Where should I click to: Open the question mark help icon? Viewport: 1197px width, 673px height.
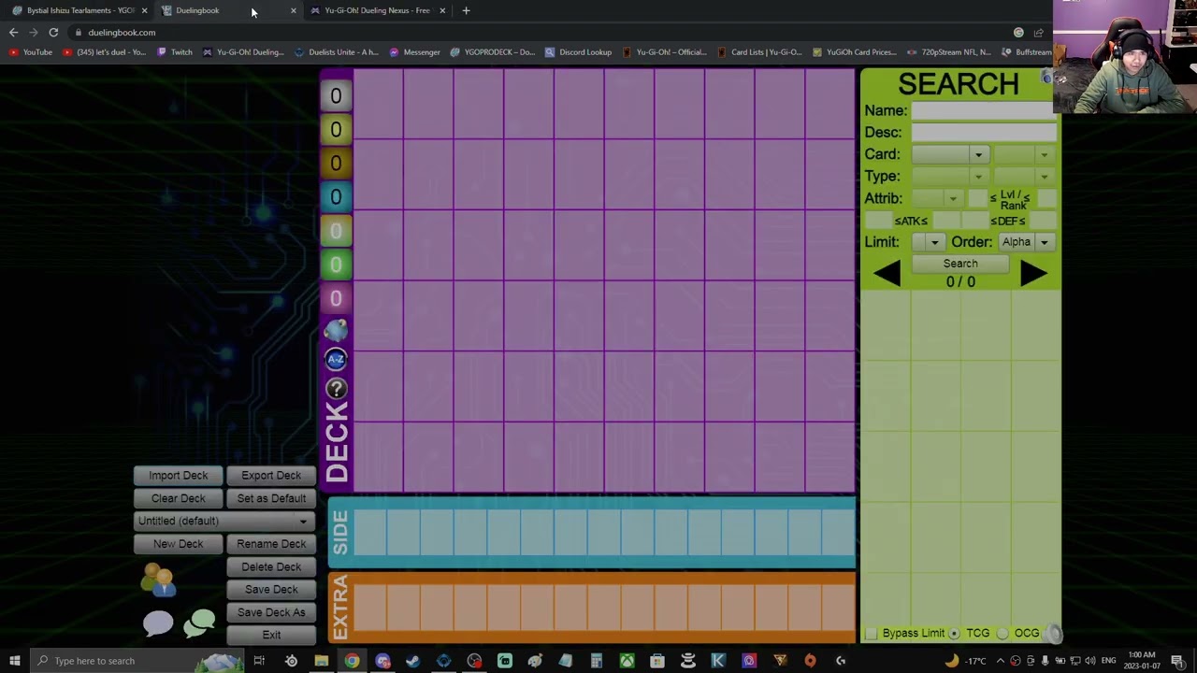click(336, 389)
